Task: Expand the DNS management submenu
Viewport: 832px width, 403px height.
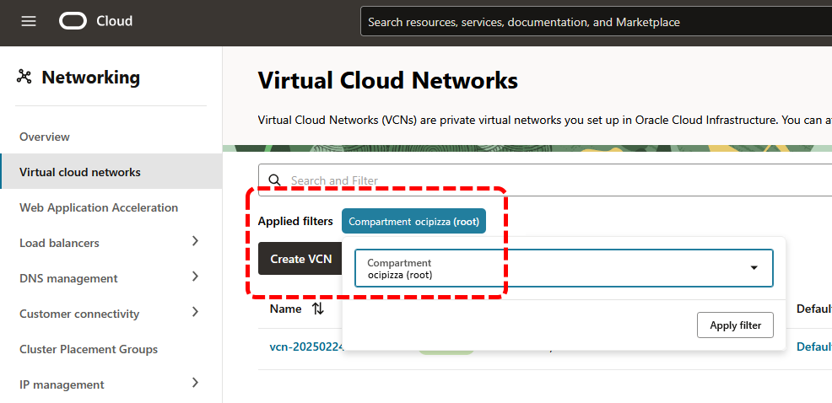Action: 195,277
